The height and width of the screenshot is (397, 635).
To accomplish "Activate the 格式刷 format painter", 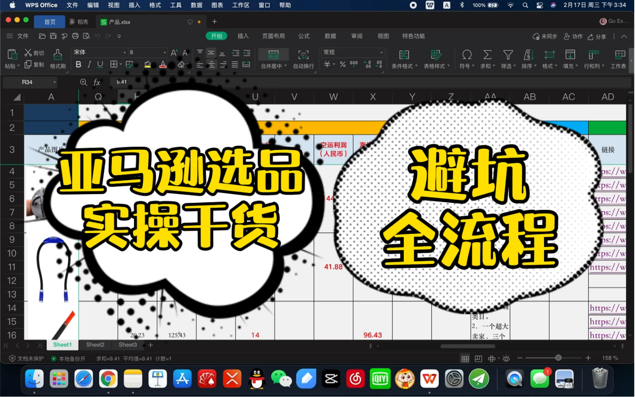I will [58, 59].
